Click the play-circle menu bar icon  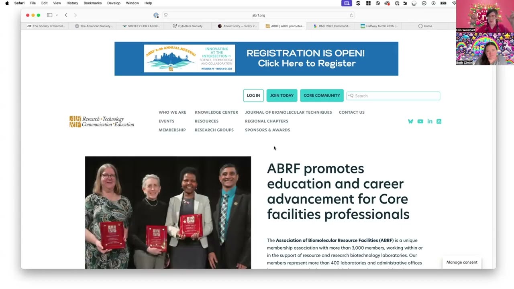433,3
